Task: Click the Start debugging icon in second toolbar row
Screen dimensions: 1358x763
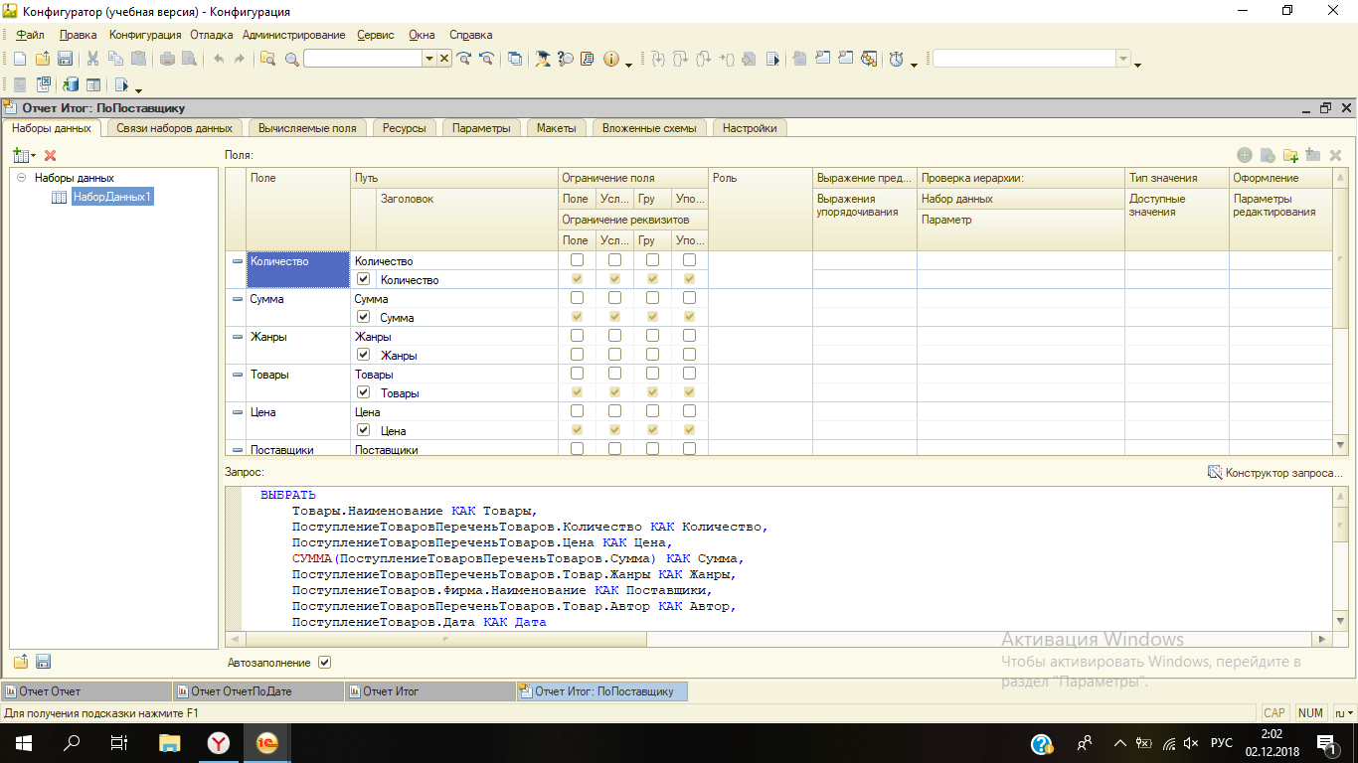Action: point(122,85)
